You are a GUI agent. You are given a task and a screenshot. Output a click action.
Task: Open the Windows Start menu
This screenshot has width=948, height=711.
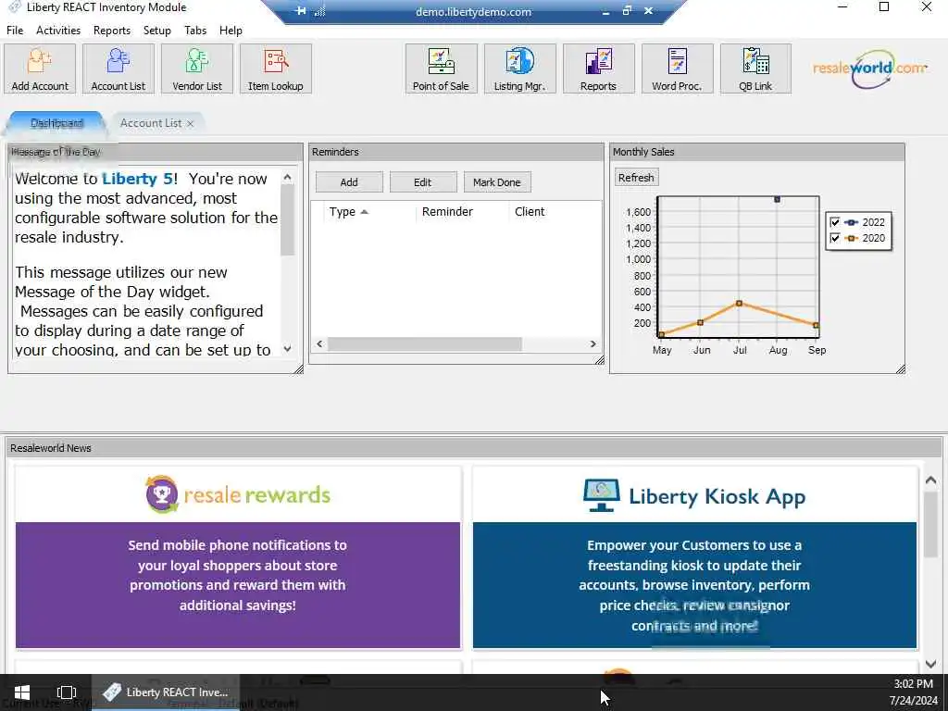22,692
